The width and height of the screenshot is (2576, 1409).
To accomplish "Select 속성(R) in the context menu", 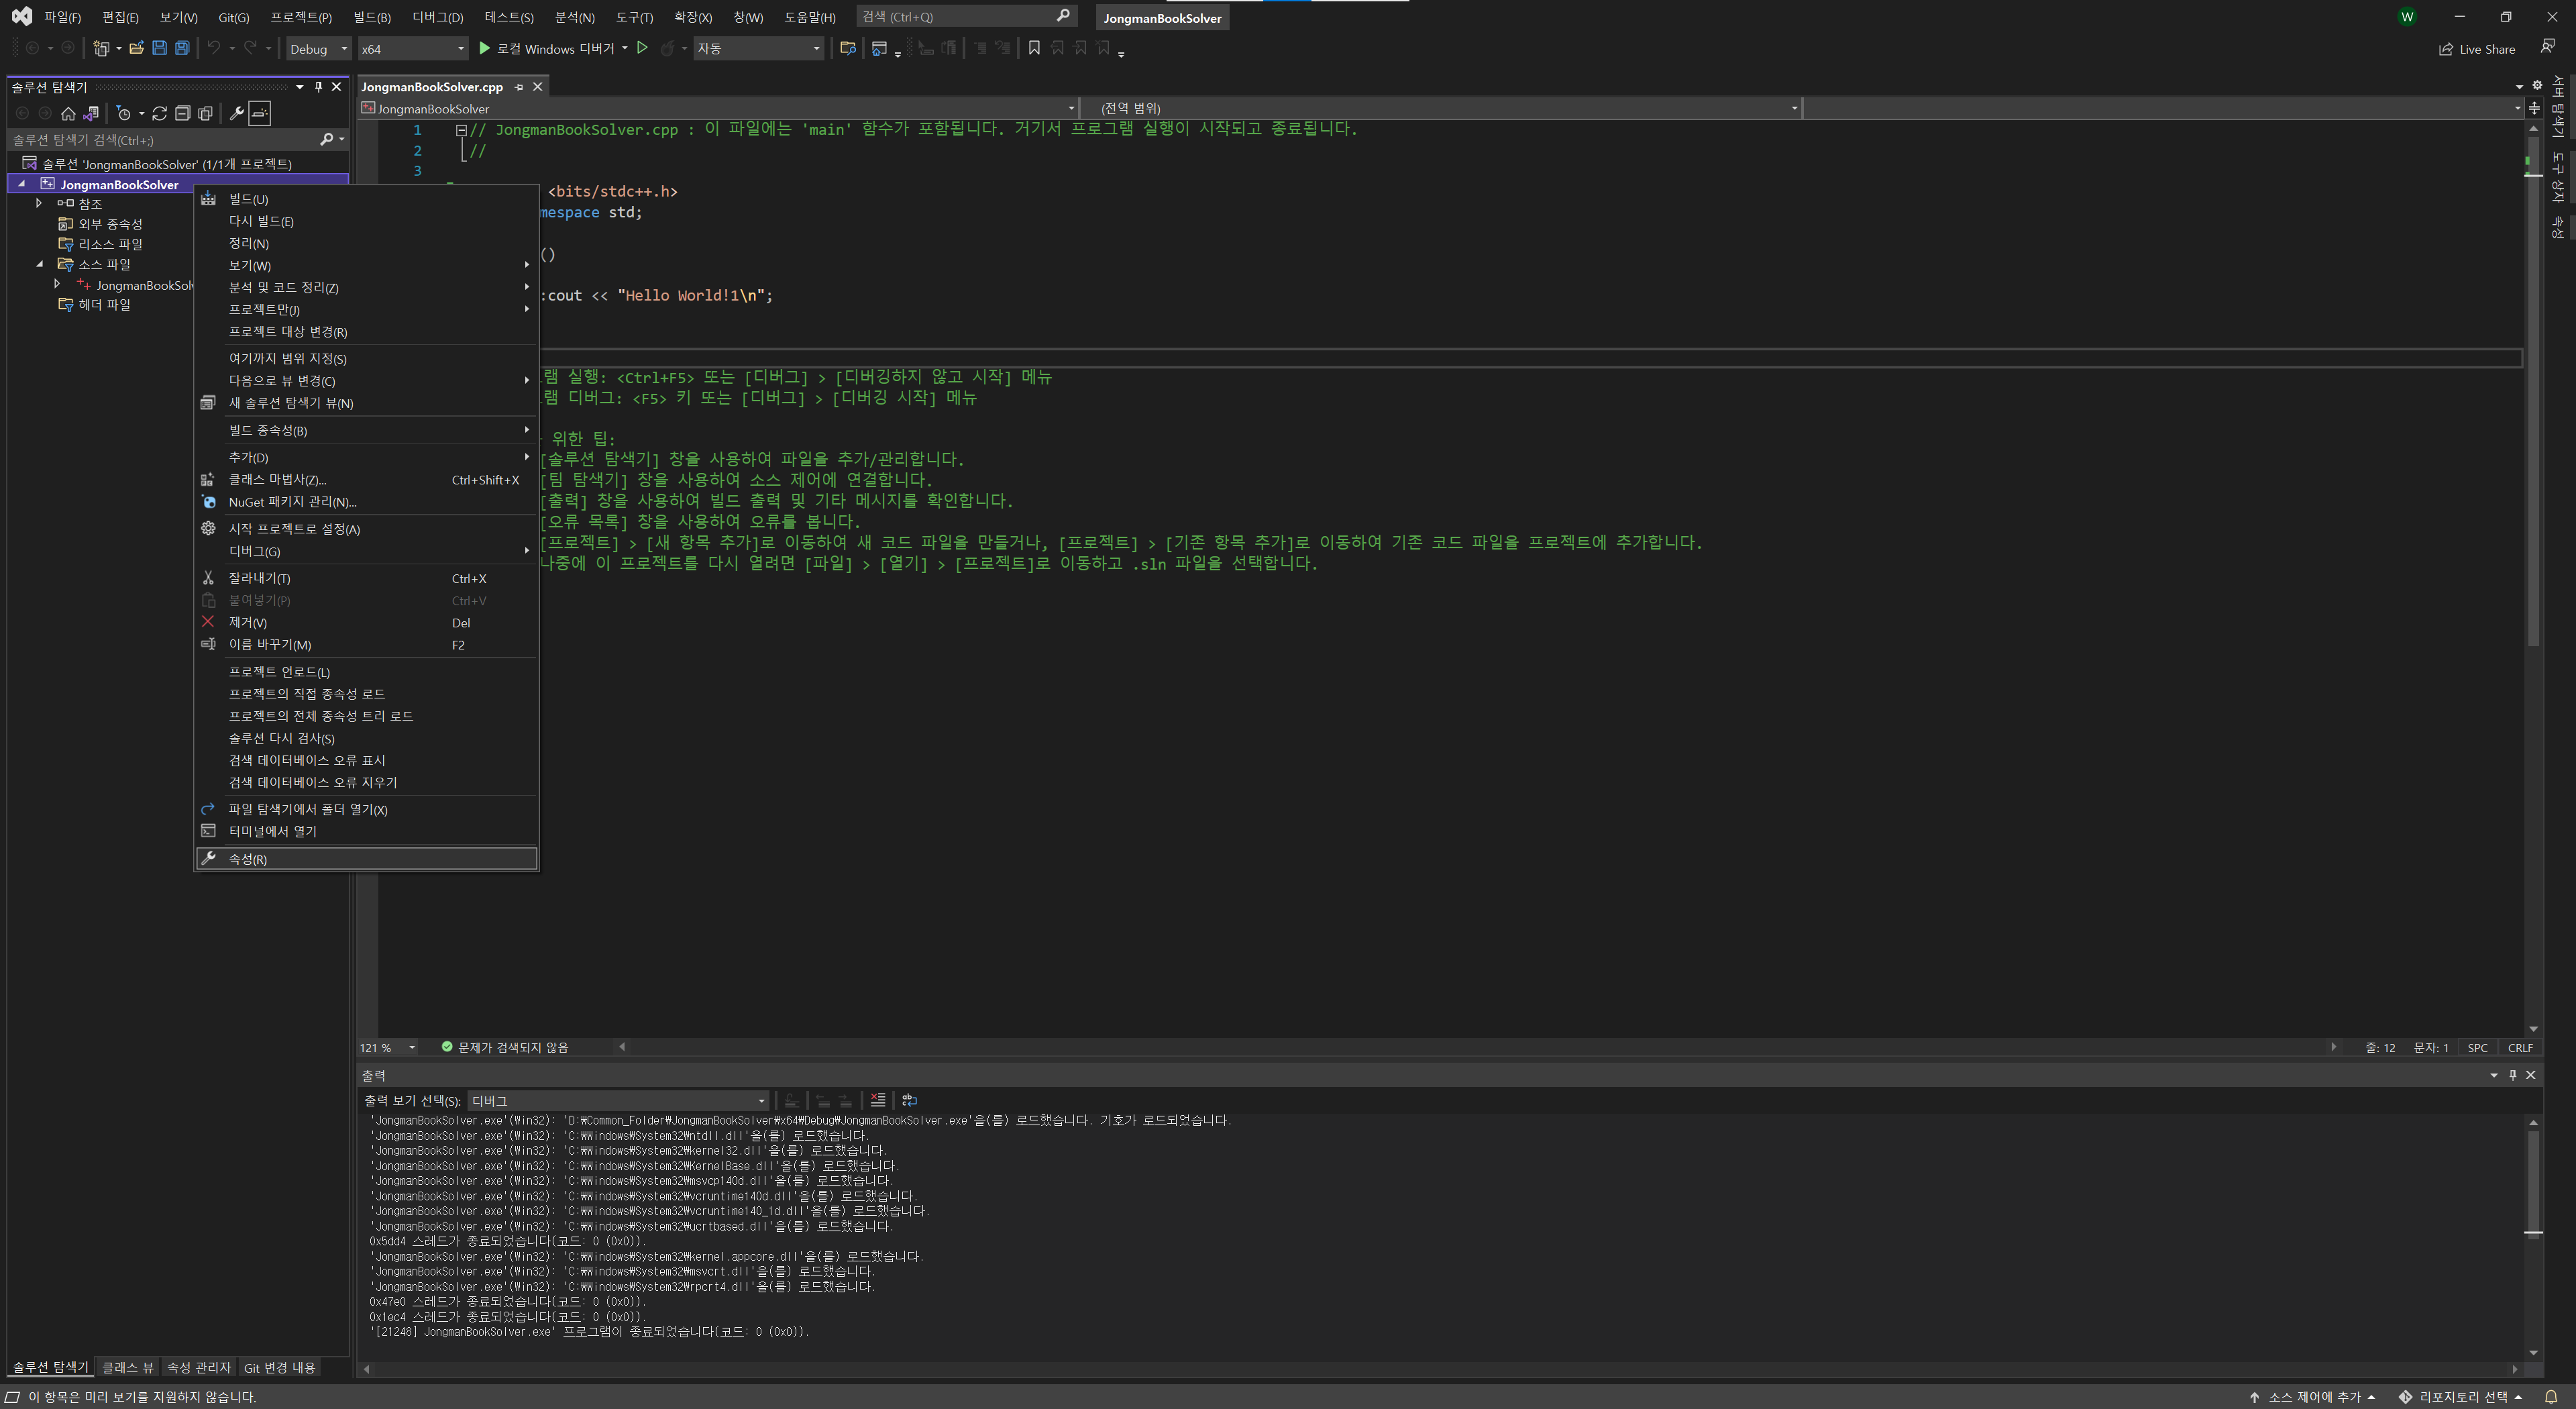I will click(x=248, y=859).
